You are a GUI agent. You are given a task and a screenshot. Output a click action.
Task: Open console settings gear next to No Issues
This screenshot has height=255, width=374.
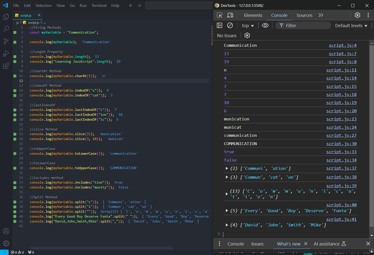pos(247,35)
